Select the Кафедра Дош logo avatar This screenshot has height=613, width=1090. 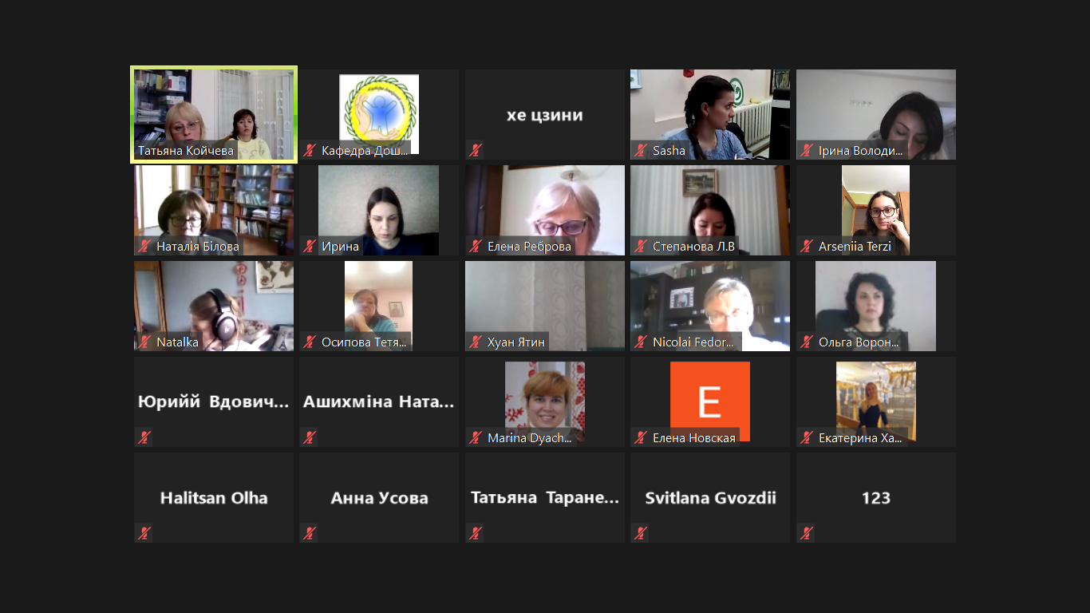point(379,110)
